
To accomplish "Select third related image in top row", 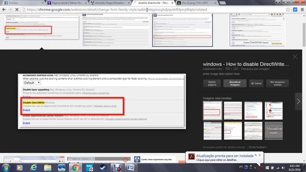I will 253,110.
